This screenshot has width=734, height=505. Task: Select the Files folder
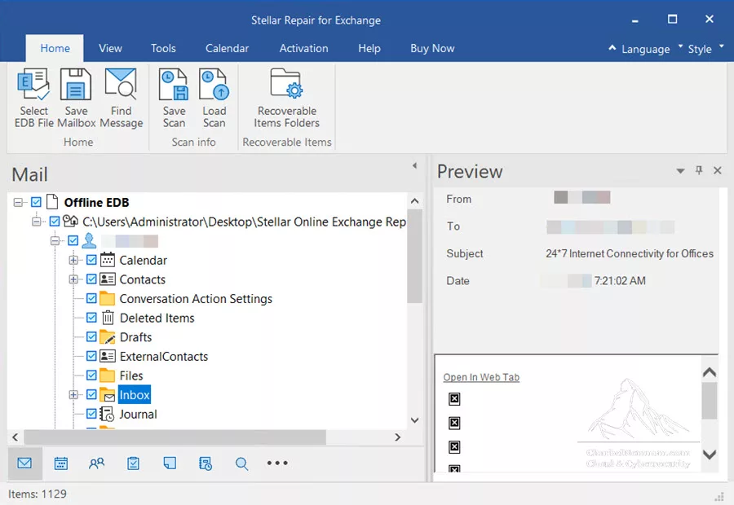point(131,375)
